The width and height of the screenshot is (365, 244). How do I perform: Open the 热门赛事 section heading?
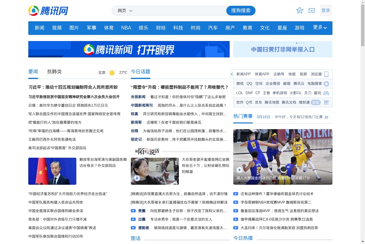click(243, 116)
